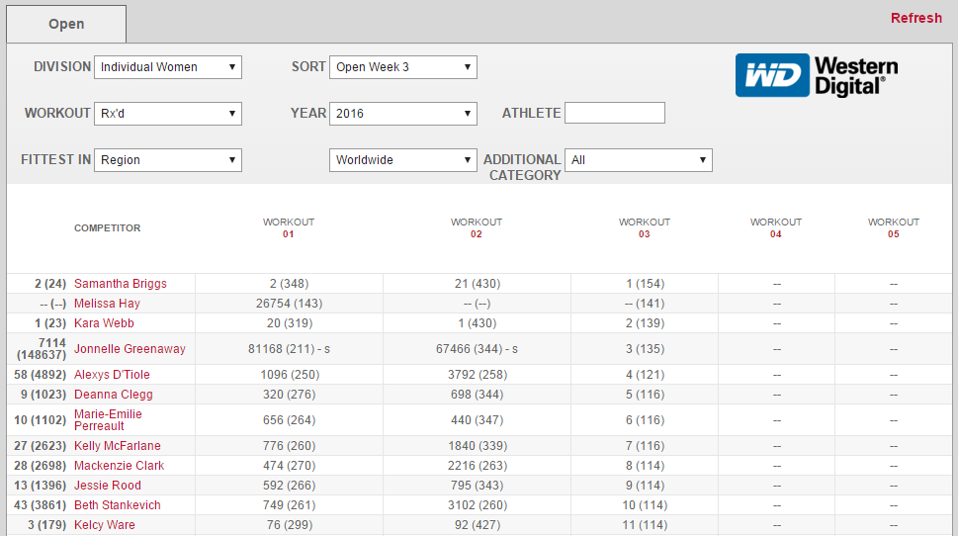Viewport: 958px width, 536px height.
Task: Select Beth Stankevich workout 03 score 10 (114)
Action: (646, 505)
